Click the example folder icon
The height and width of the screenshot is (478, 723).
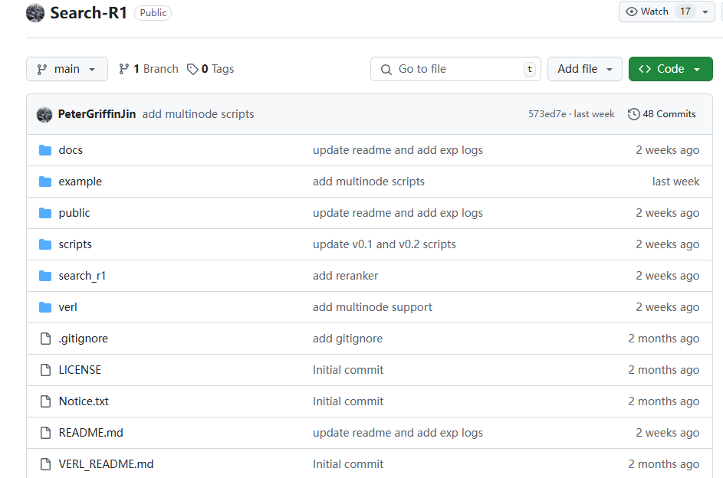45,182
